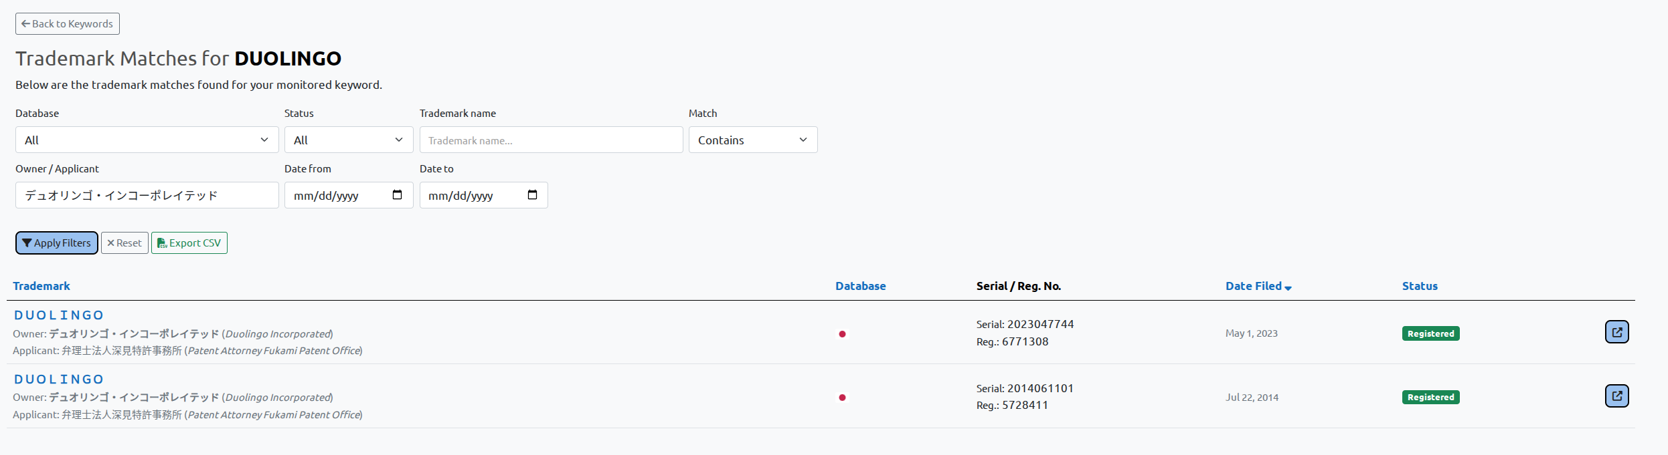Screen dimensions: 1668x455
Task: Export results as CSV
Action: point(189,243)
